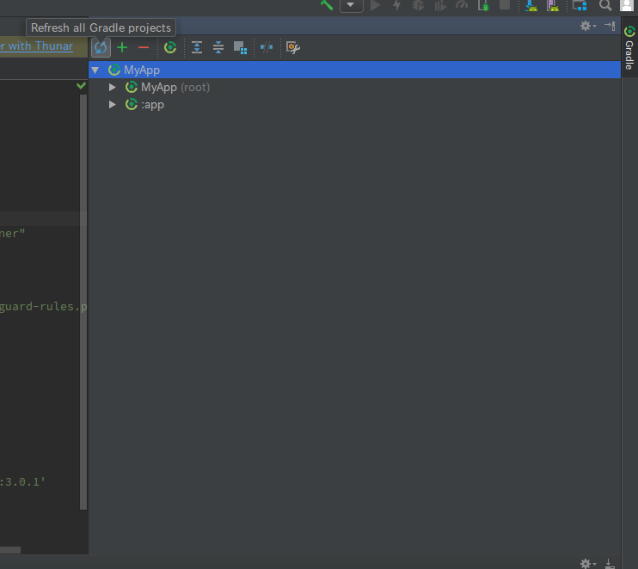This screenshot has height=569, width=638.
Task: Click the Debug bug icon
Action: pyautogui.click(x=418, y=5)
